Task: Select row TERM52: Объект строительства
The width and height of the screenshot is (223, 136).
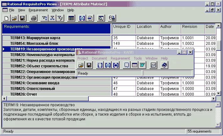Action: click(39, 66)
